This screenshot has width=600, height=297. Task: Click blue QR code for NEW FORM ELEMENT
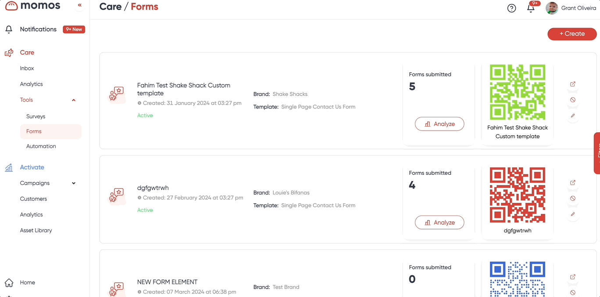point(518,279)
